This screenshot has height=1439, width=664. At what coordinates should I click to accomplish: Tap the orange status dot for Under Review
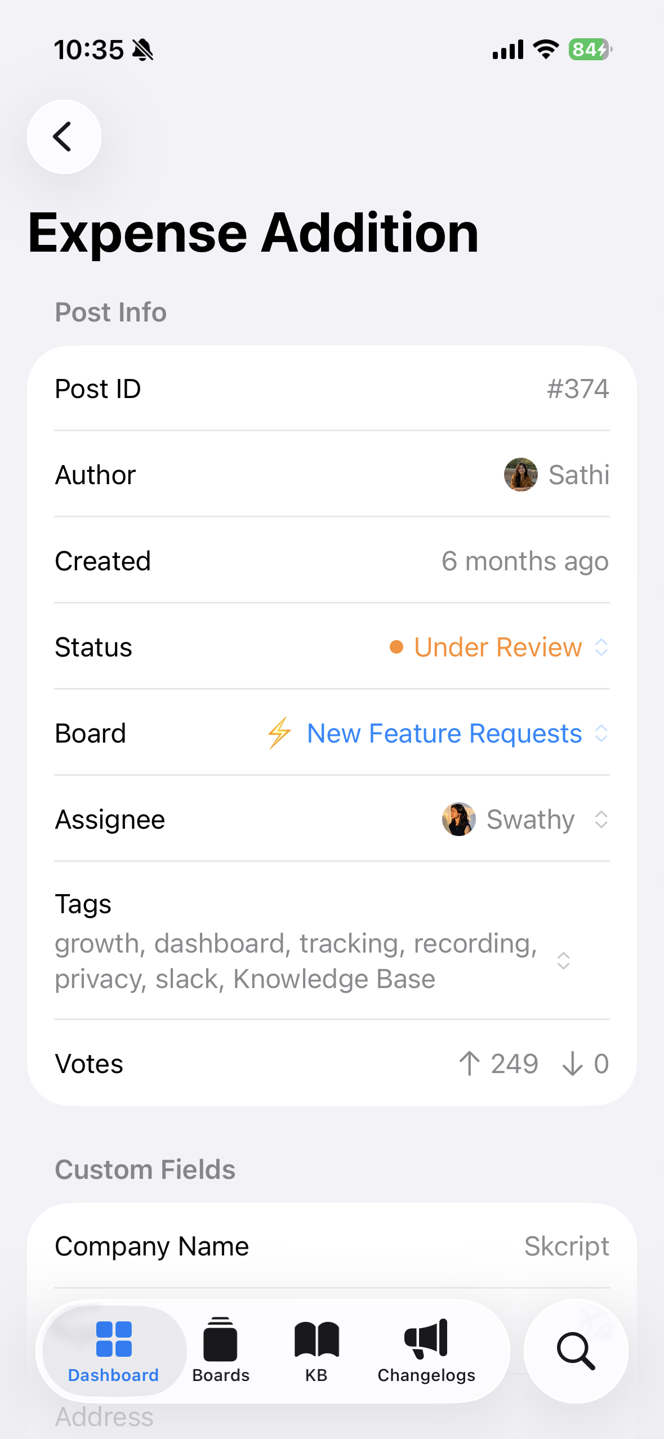(x=396, y=647)
